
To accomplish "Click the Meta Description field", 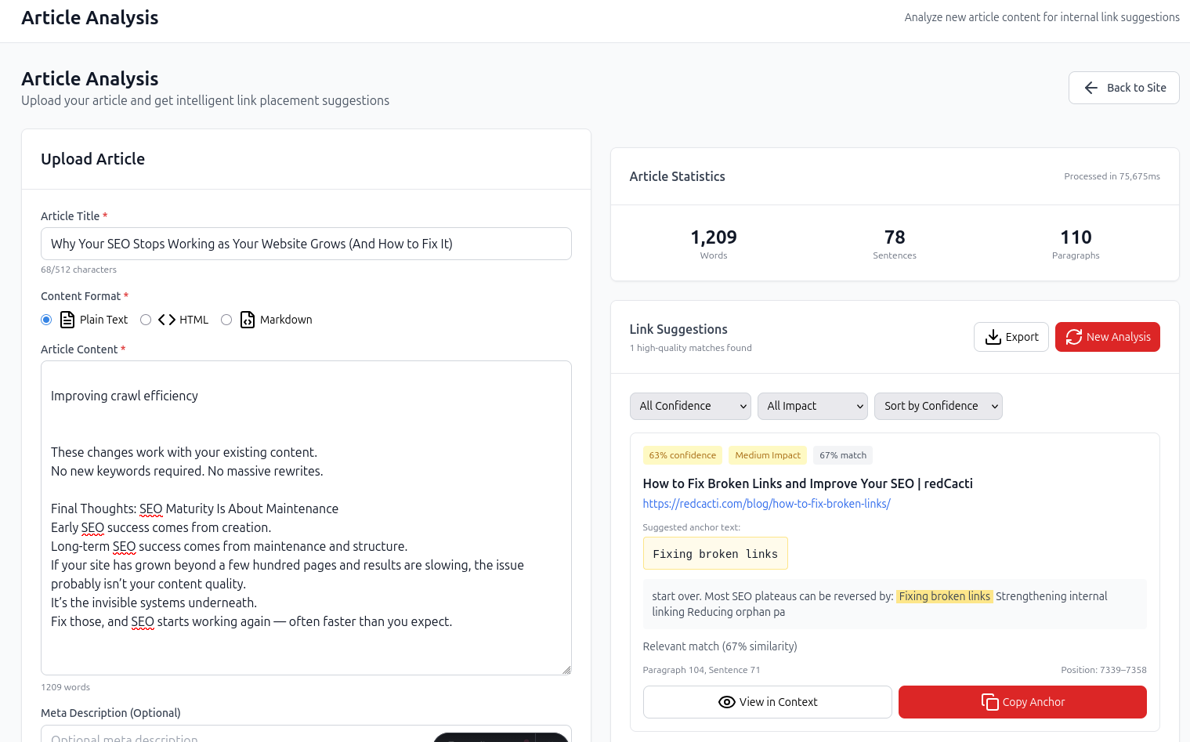I will (x=306, y=737).
